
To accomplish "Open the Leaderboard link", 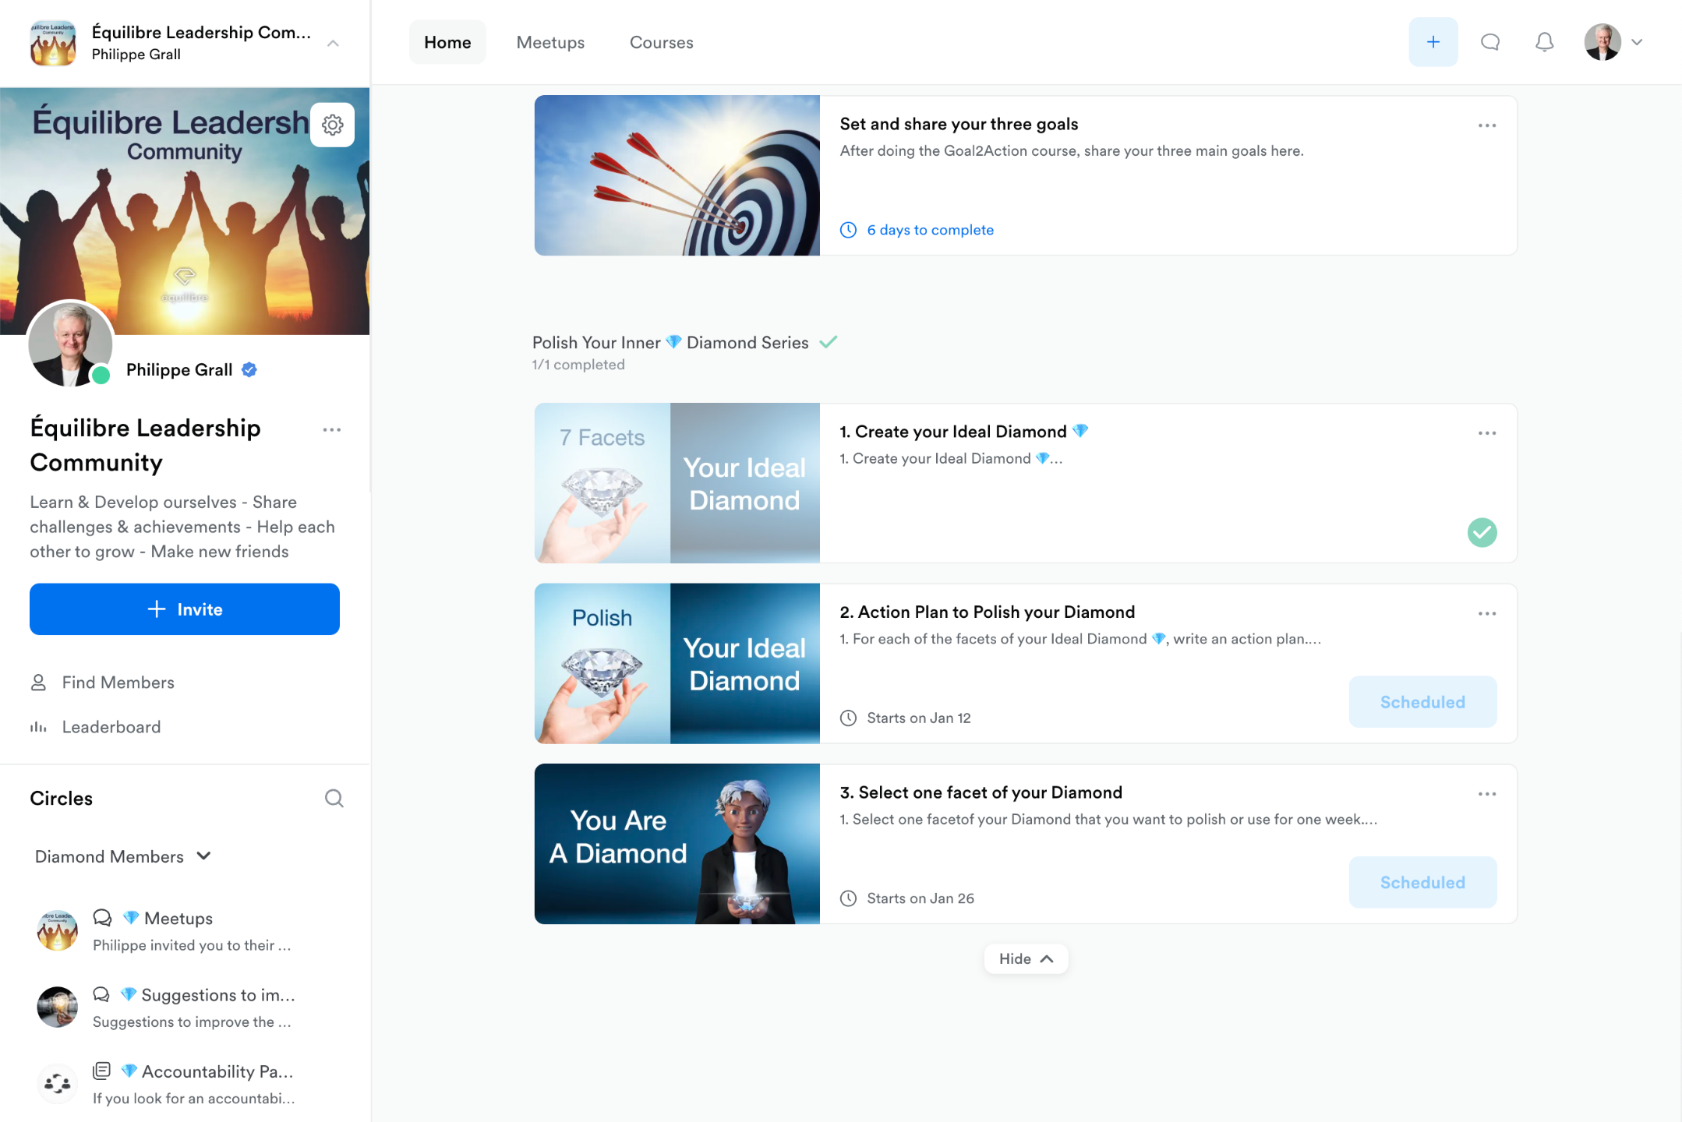I will [x=111, y=727].
